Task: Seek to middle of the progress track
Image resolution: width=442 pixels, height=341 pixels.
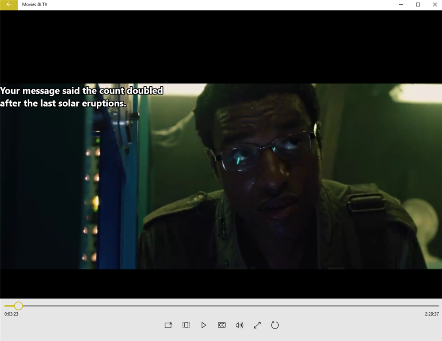Action: 221,306
